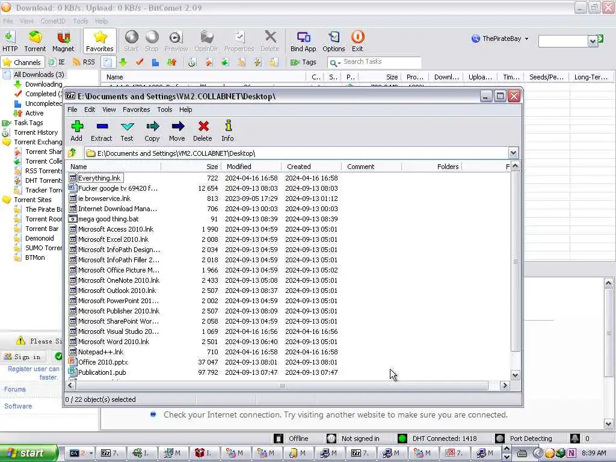This screenshot has height=462, width=616.
Task: Click DHT Connected status icon
Action: click(402, 439)
